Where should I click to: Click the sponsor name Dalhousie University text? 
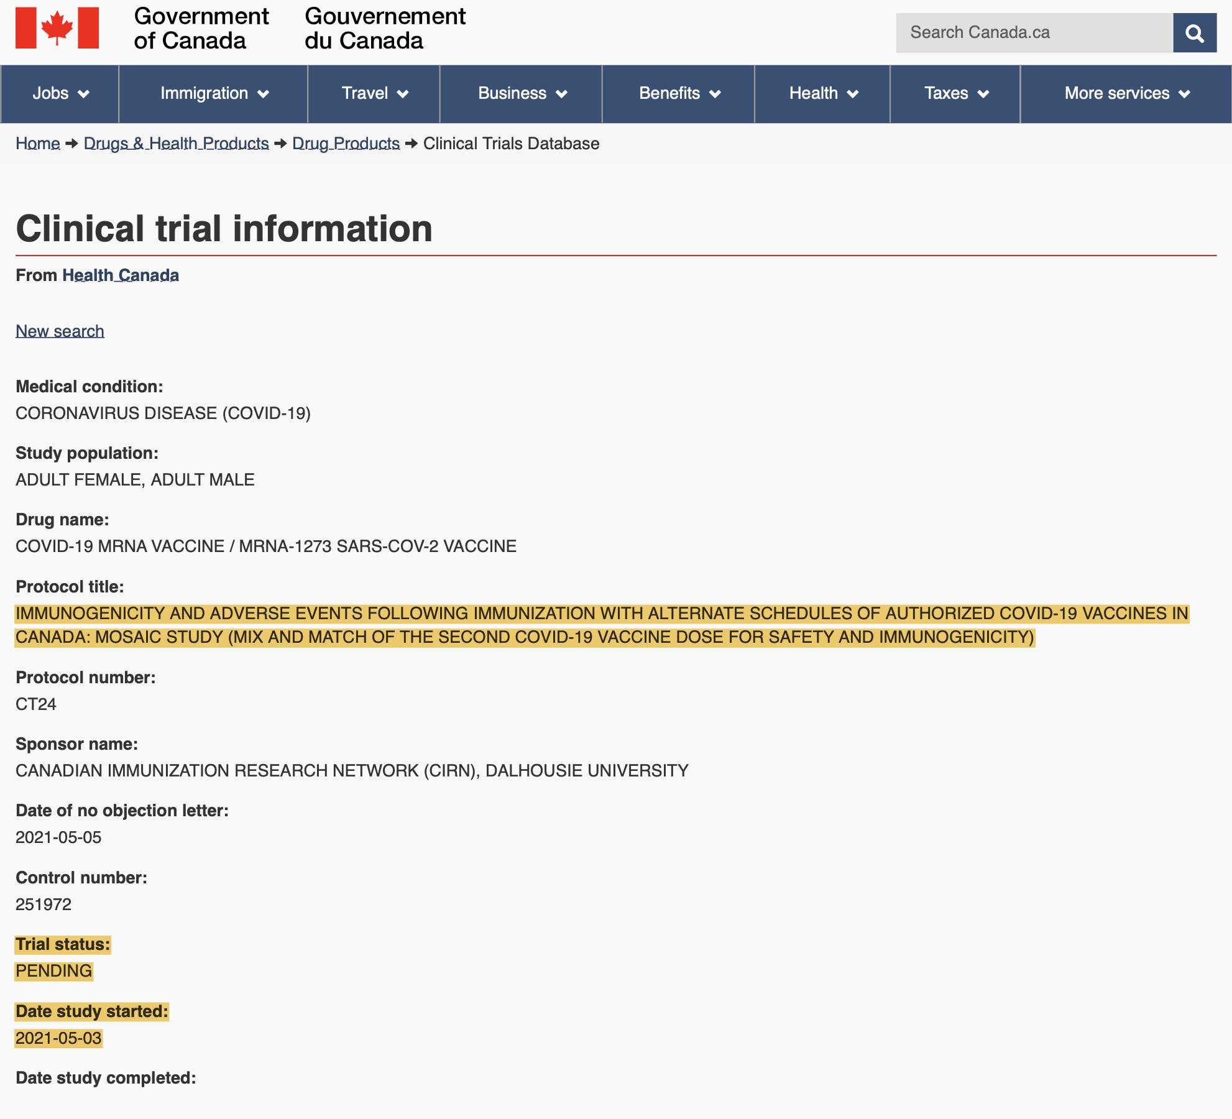point(587,771)
